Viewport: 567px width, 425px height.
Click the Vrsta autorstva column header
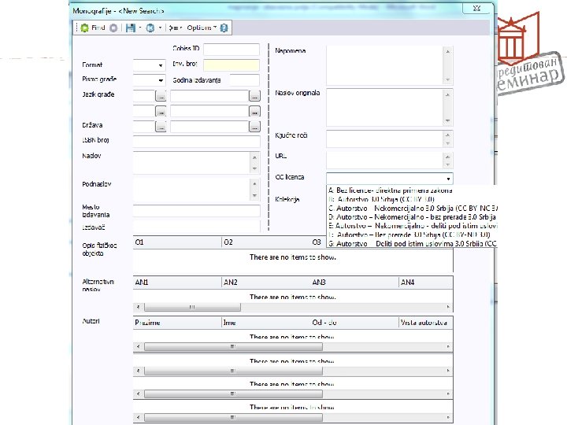(426, 323)
